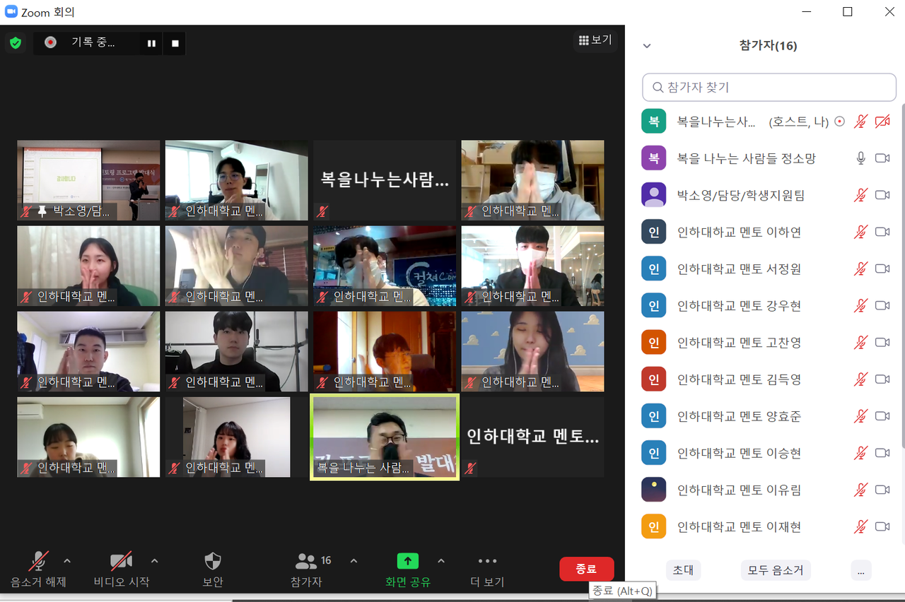This screenshot has width=905, height=602.
Task: Start video with 비디오 시작
Action: pyautogui.click(x=122, y=569)
